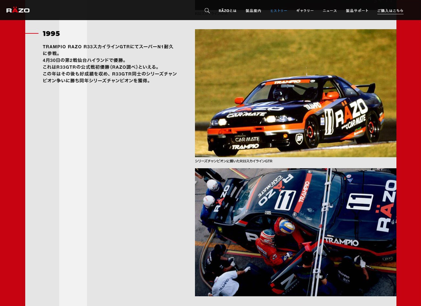Go to 製品案内 product guide menu
The width and height of the screenshot is (421, 306).
tap(253, 11)
